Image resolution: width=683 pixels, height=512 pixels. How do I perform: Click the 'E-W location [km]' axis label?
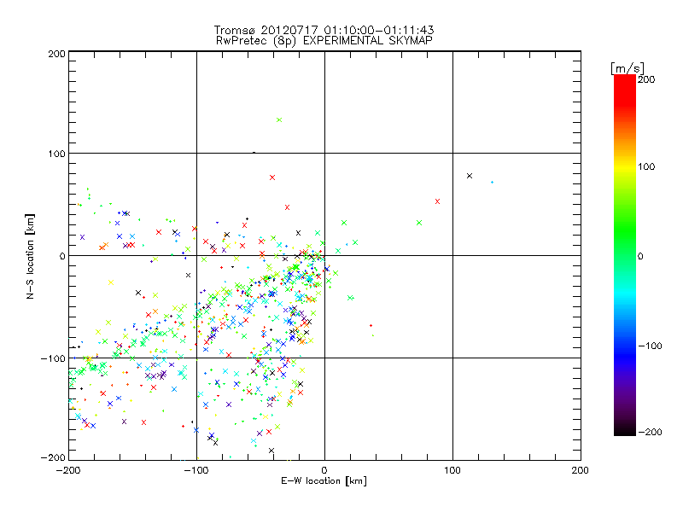(324, 481)
